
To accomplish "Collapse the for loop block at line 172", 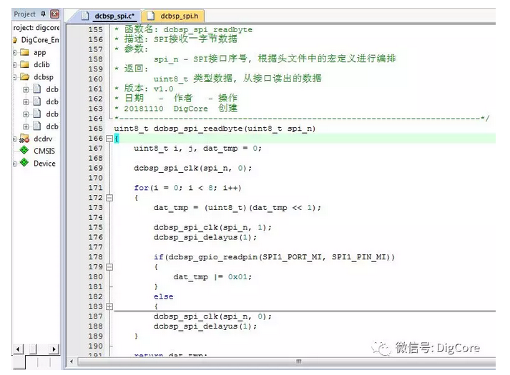I will coord(109,198).
